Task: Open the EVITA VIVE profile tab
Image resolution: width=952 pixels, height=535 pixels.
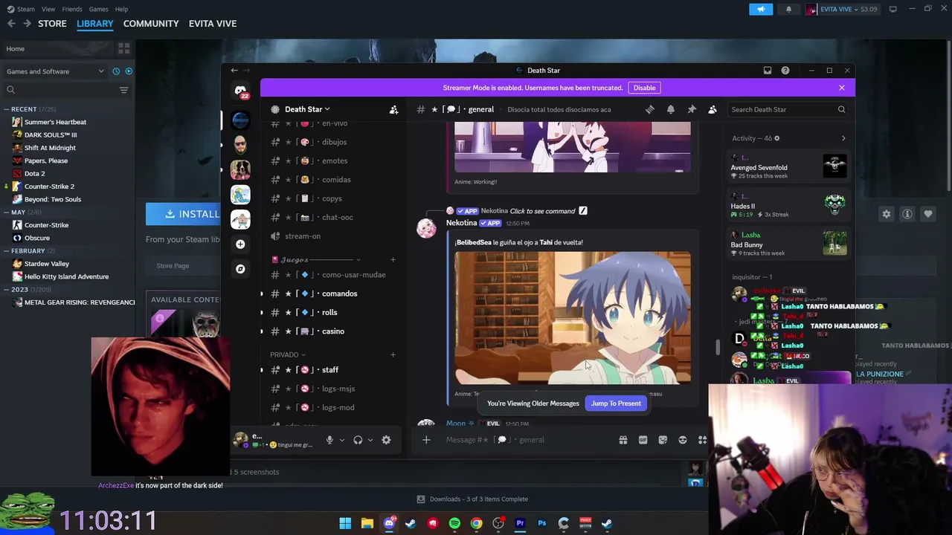Action: coord(213,24)
